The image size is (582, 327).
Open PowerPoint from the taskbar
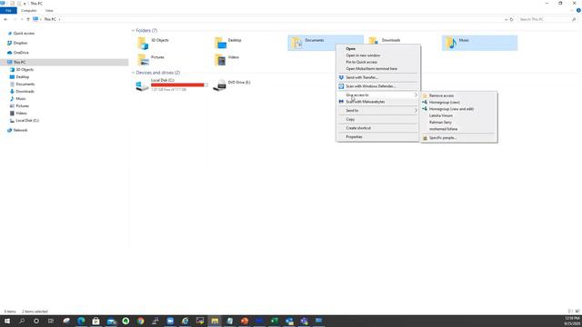245,321
